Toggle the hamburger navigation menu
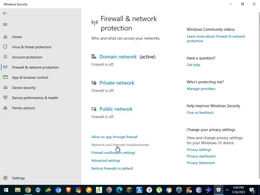The width and height of the screenshot is (260, 195). (x=5, y=25)
